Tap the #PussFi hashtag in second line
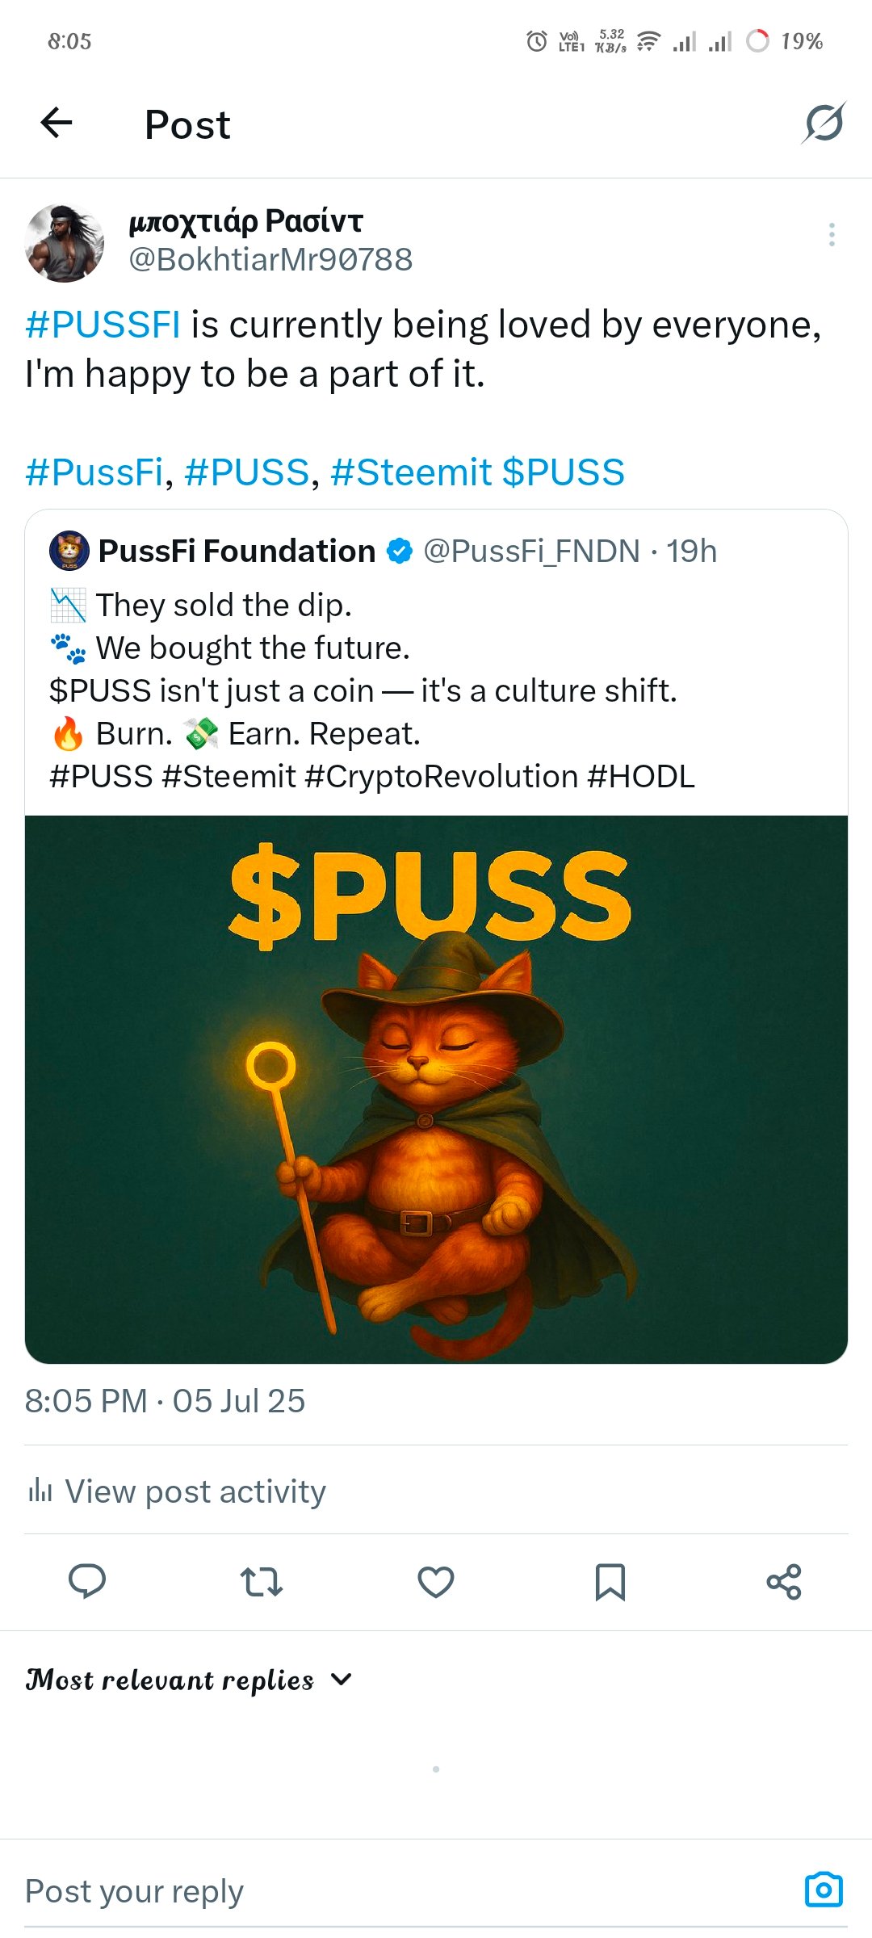 (x=94, y=472)
